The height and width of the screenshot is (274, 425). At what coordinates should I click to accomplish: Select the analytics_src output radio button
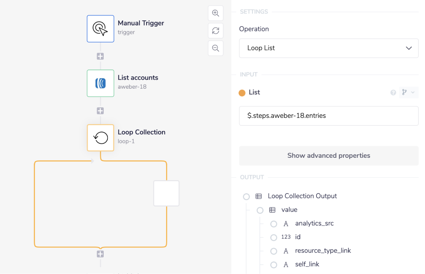click(x=274, y=224)
